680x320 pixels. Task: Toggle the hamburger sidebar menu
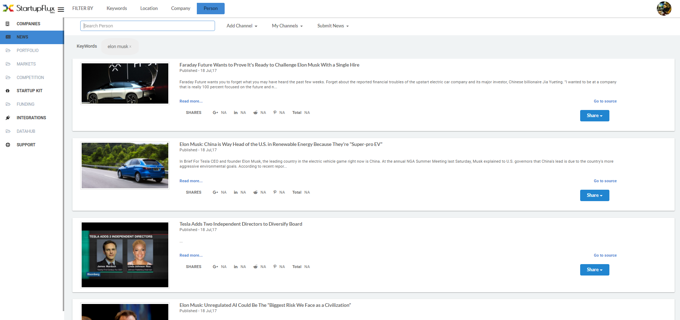pyautogui.click(x=61, y=10)
